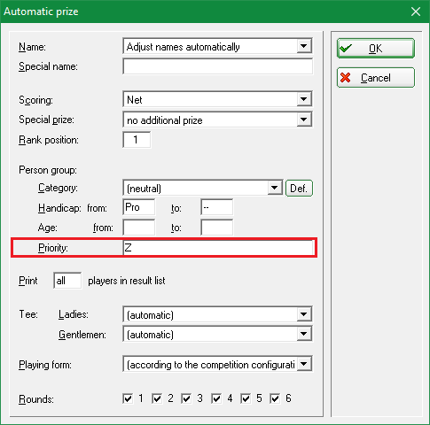Viewport: 430px width, 425px height.
Task: Uncheck the round 1 checkbox
Action: pyautogui.click(x=128, y=398)
